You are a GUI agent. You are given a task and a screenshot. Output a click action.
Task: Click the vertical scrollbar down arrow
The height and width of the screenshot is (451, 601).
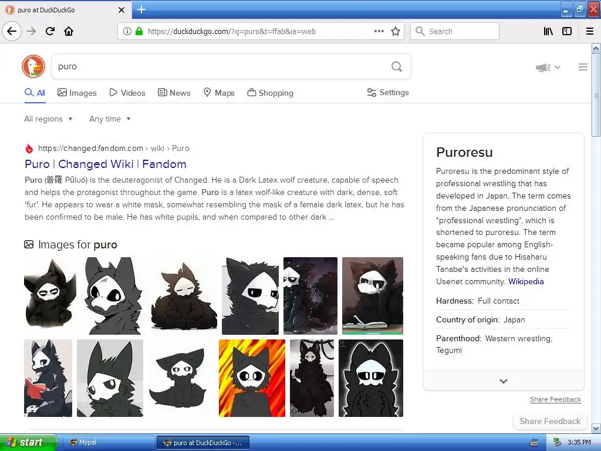[596, 428]
